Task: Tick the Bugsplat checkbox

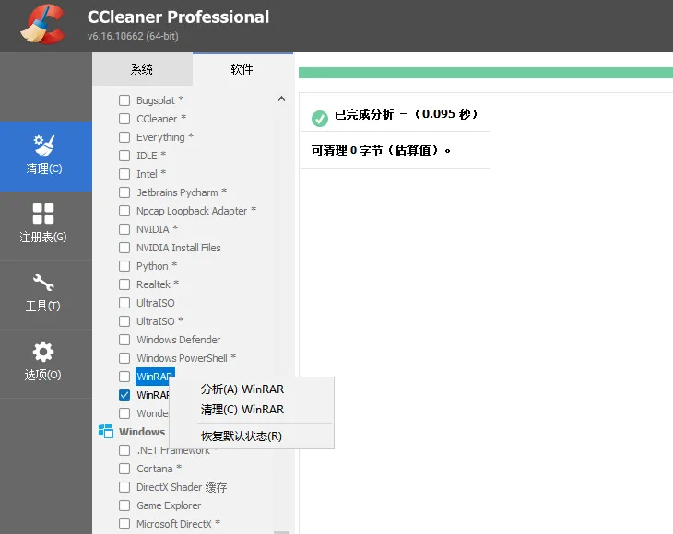Action: point(124,100)
